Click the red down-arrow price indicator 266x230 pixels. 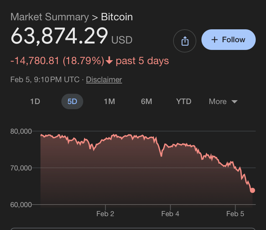coord(109,61)
